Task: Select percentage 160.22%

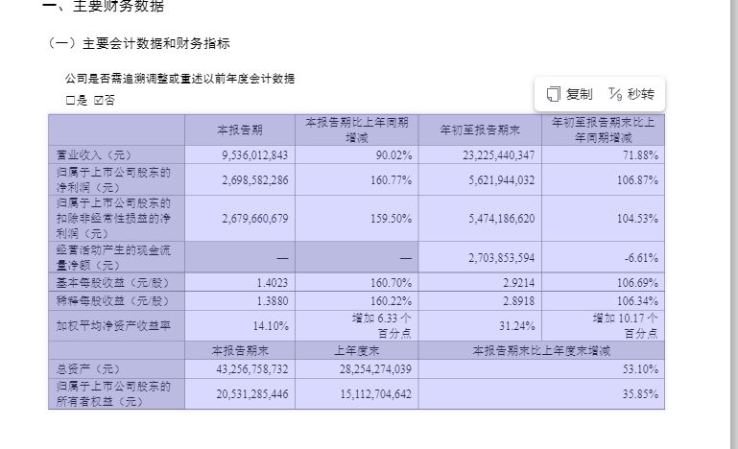Action: point(391,300)
